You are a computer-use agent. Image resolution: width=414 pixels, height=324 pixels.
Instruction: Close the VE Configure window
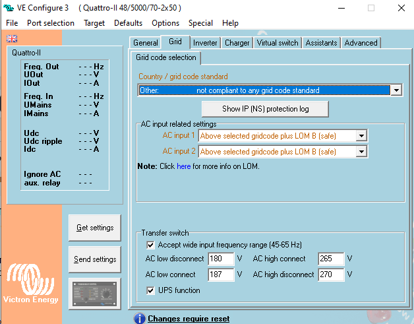401,8
